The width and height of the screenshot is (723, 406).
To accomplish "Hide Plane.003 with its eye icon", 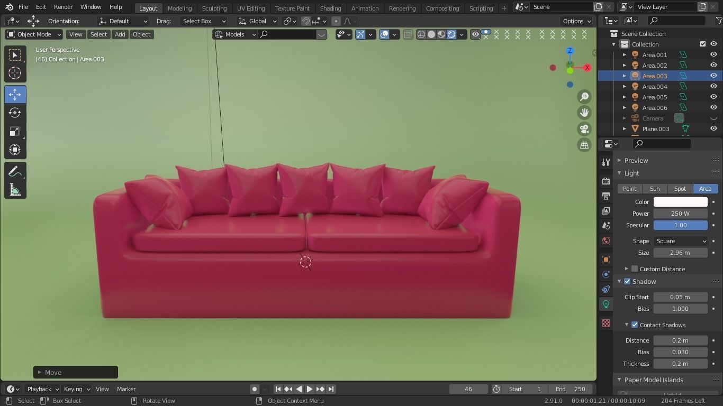I will coord(713,128).
